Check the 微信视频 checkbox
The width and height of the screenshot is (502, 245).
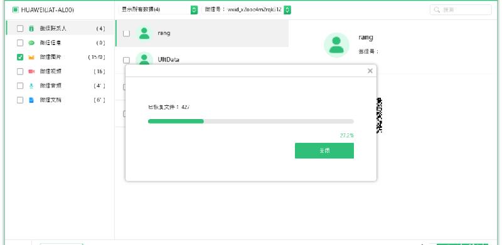point(20,71)
